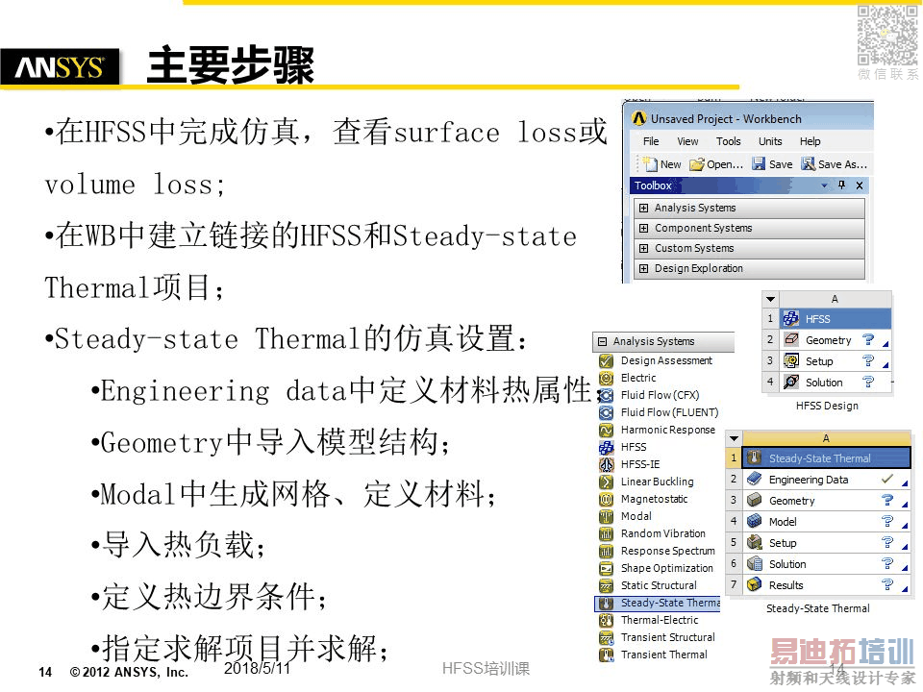
Task: Select the Shape Optimization icon
Action: (606, 568)
